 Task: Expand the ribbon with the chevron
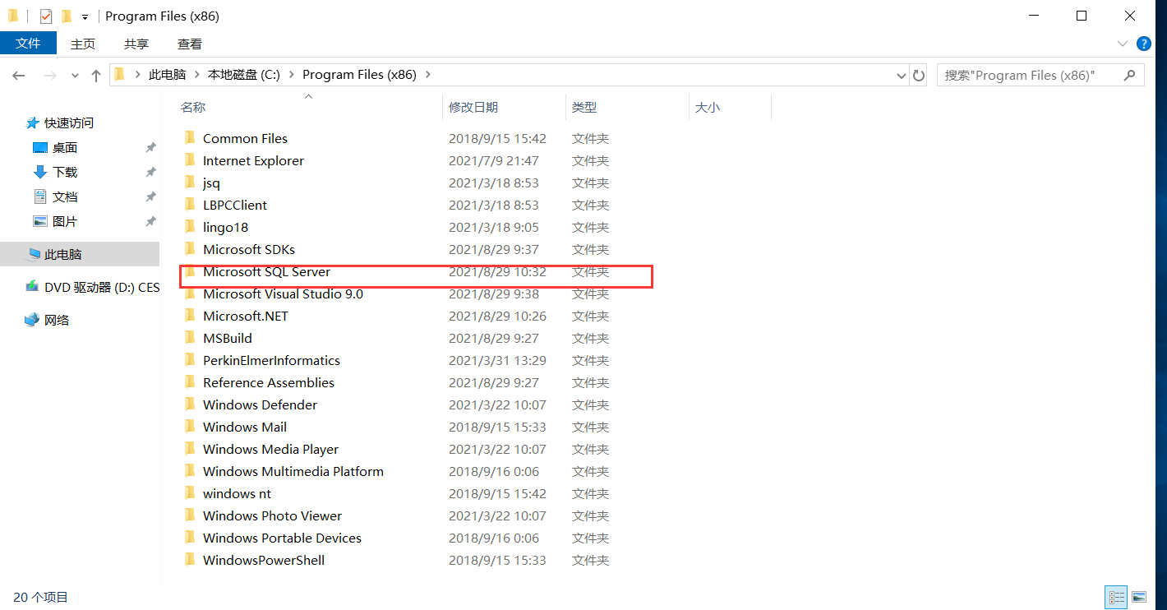pyautogui.click(x=1123, y=44)
